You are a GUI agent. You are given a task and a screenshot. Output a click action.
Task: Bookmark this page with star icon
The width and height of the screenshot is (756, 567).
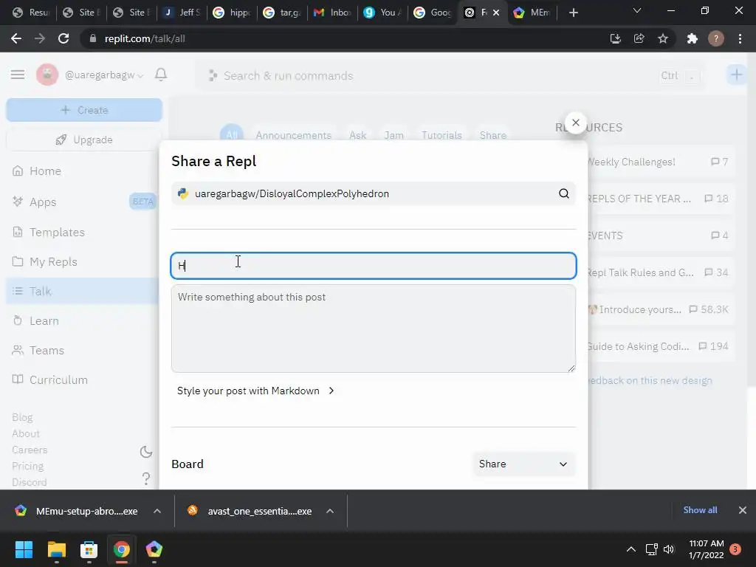tap(663, 38)
